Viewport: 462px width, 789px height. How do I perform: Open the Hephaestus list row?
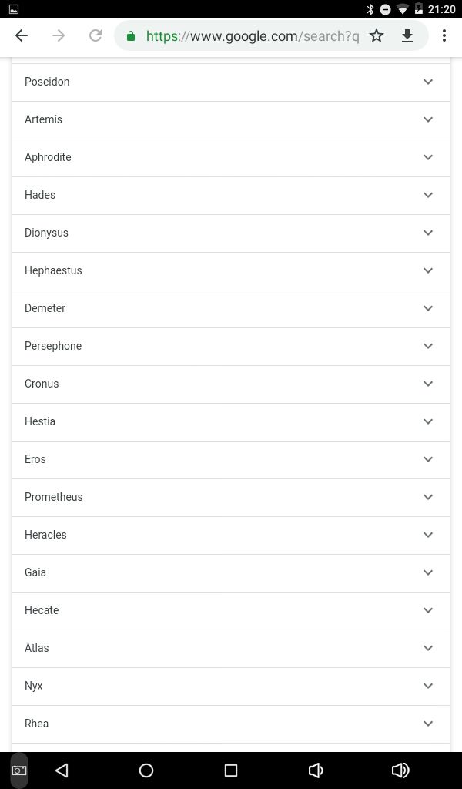(x=231, y=270)
